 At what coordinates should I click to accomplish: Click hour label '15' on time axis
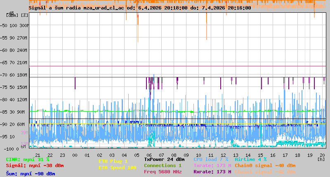(260, 155)
